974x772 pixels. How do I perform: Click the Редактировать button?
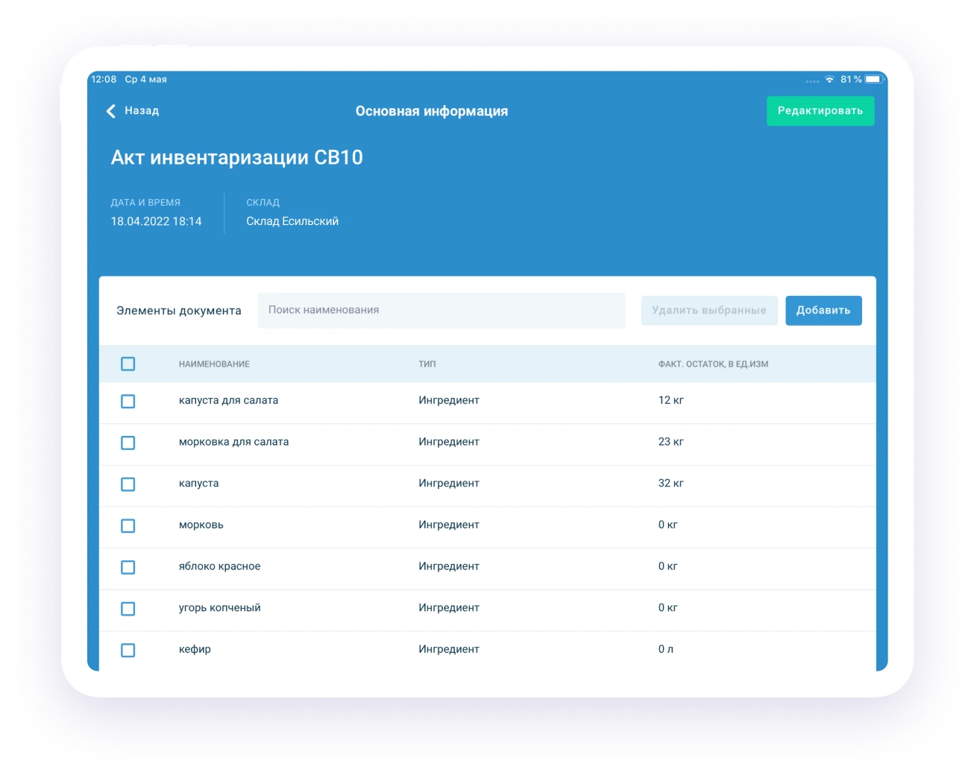coord(820,110)
